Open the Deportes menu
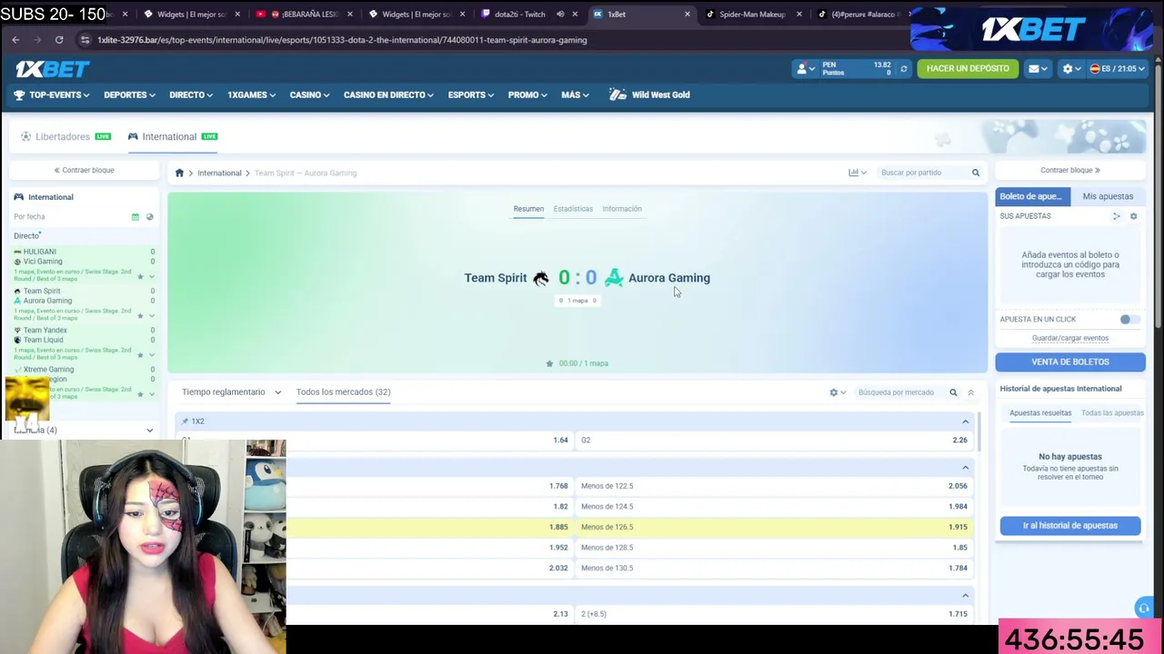1164x654 pixels. pyautogui.click(x=129, y=94)
